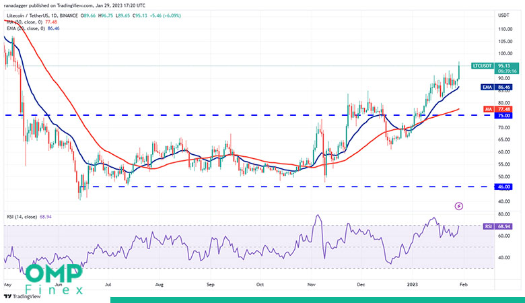Click the +5.46 (+6.09%) change value
The width and height of the screenshot is (525, 303).
[165, 15]
